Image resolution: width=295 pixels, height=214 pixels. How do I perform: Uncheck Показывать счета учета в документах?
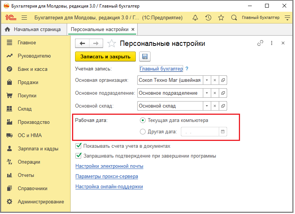79,146
